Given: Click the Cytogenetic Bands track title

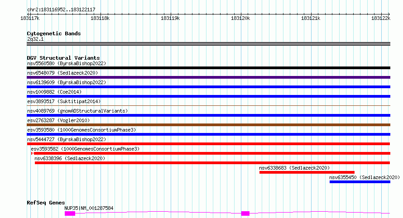Looking at the screenshot, I should click(x=54, y=33).
